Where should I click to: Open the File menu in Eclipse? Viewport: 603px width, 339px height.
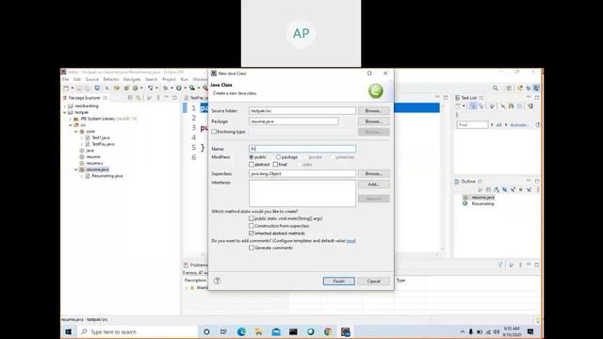click(66, 79)
